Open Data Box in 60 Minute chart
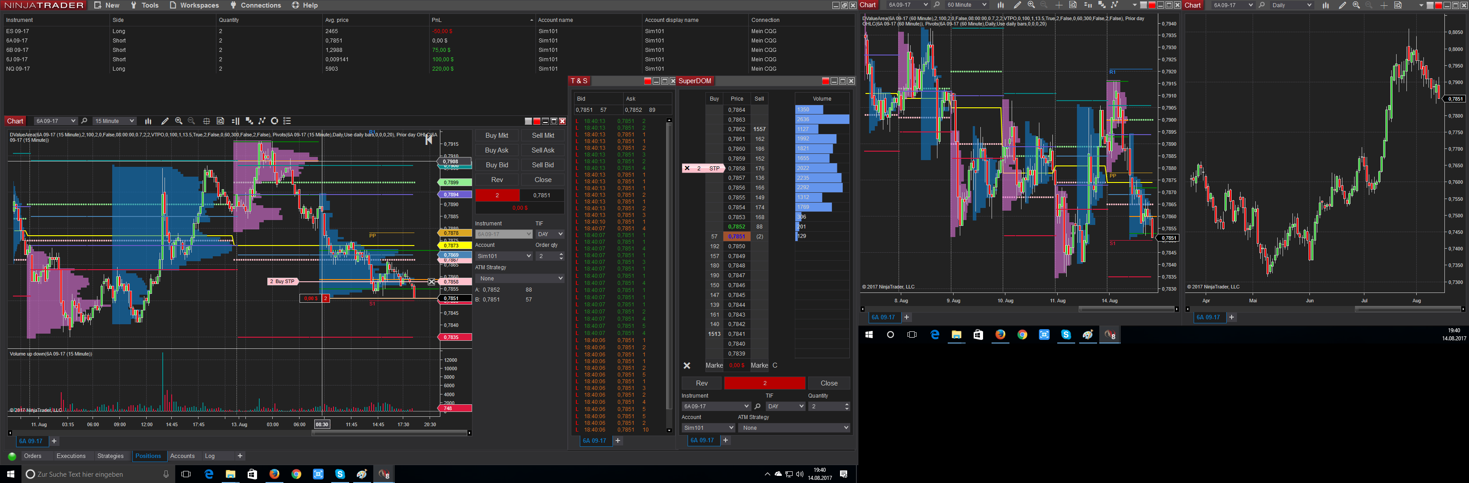Image resolution: width=1469 pixels, height=483 pixels. (1072, 5)
